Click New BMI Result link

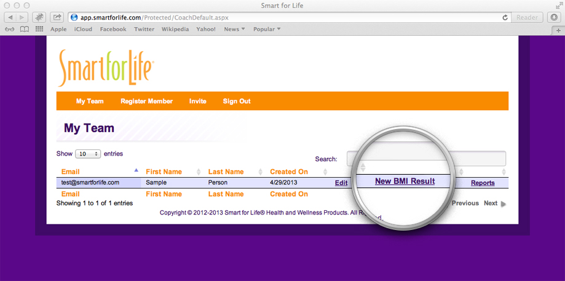tap(405, 181)
